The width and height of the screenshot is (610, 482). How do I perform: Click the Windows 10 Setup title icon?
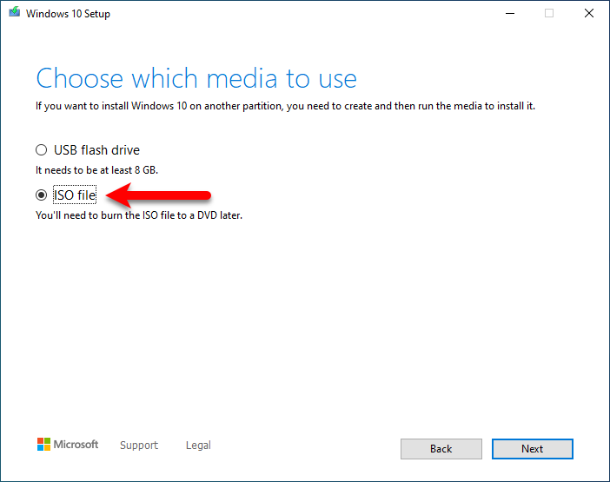click(x=15, y=12)
